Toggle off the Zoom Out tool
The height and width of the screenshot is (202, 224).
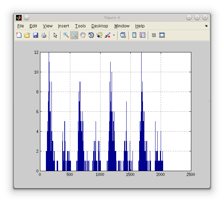tap(74, 35)
